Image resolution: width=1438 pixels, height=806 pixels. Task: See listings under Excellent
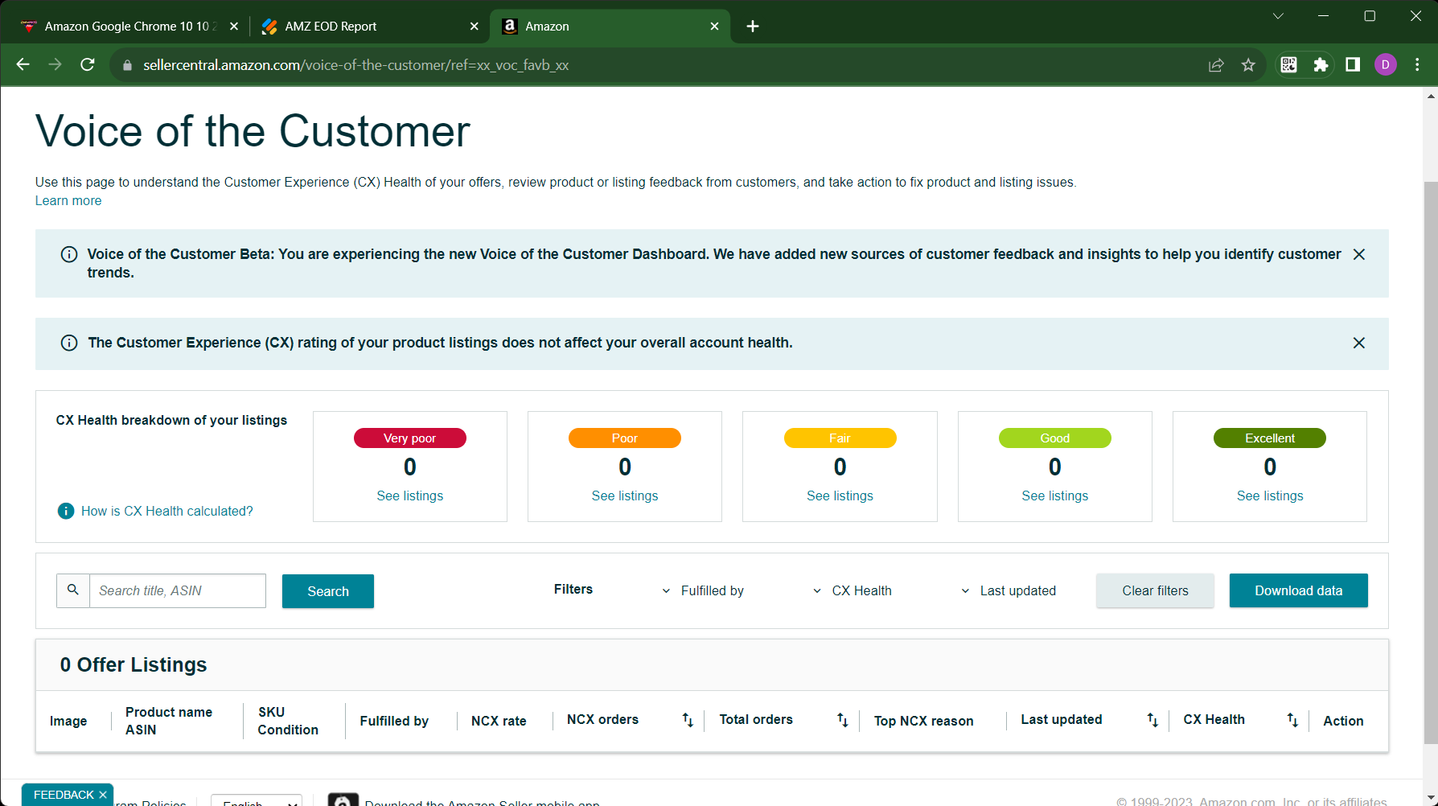[1270, 496]
